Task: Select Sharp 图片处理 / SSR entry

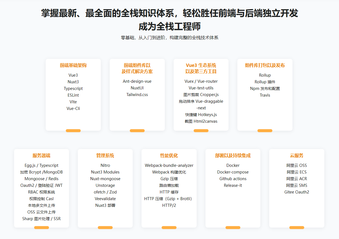Action: [x=42, y=219]
